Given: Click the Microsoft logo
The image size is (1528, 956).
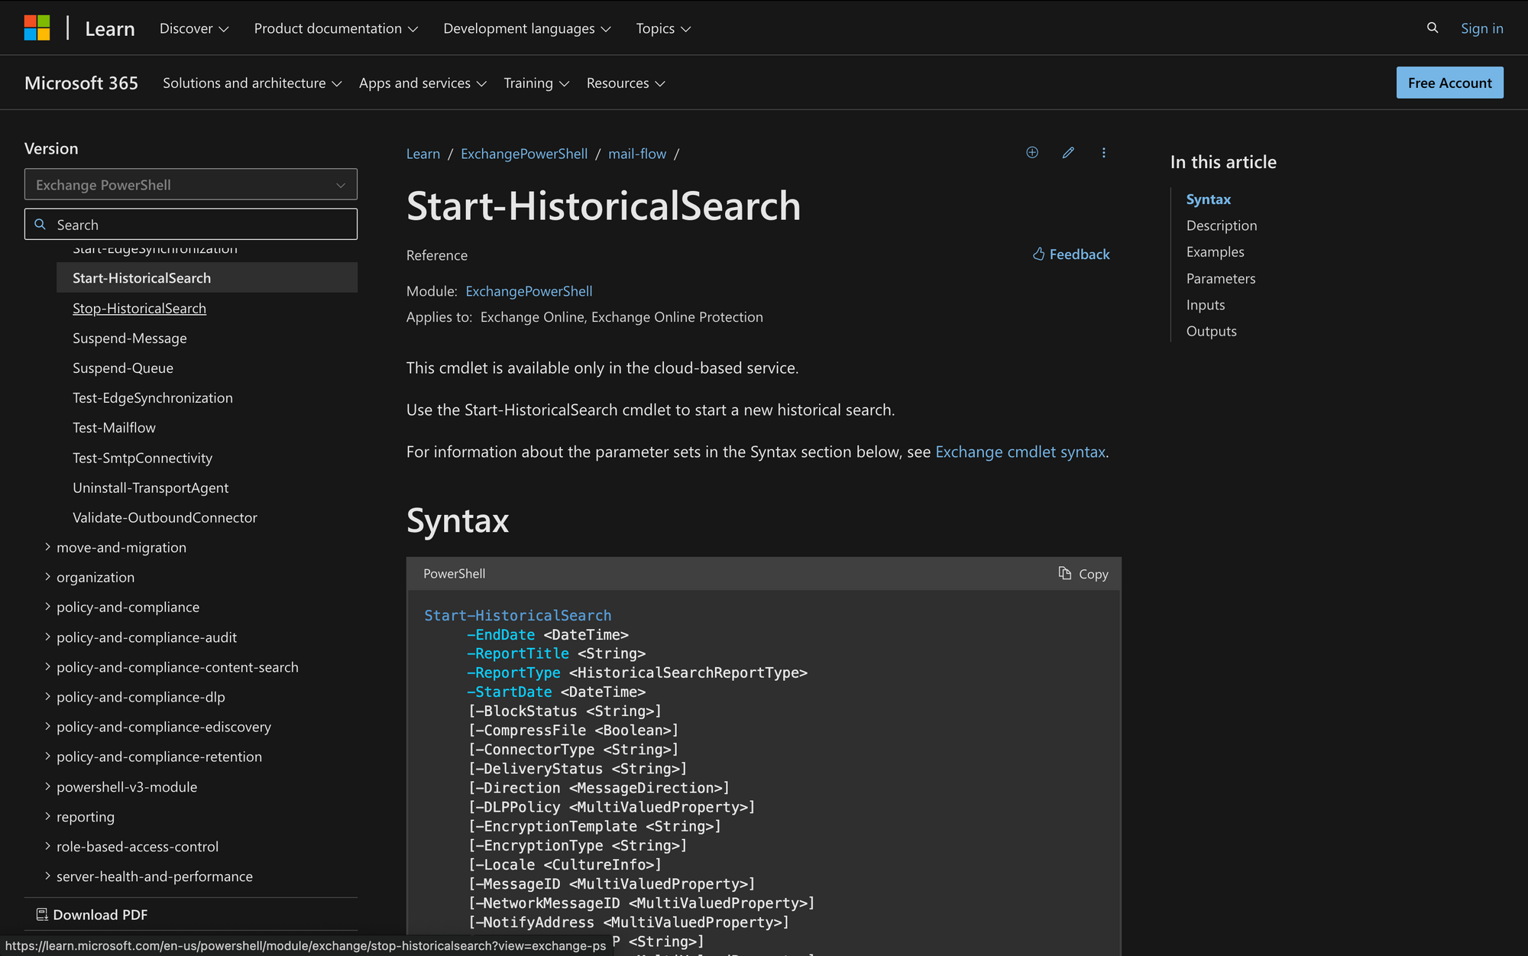Looking at the screenshot, I should 37,28.
